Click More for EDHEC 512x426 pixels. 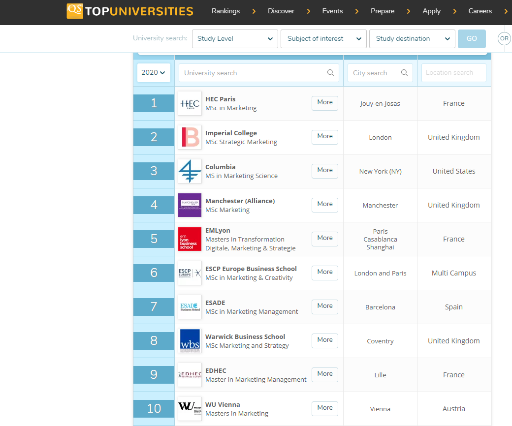(325, 374)
